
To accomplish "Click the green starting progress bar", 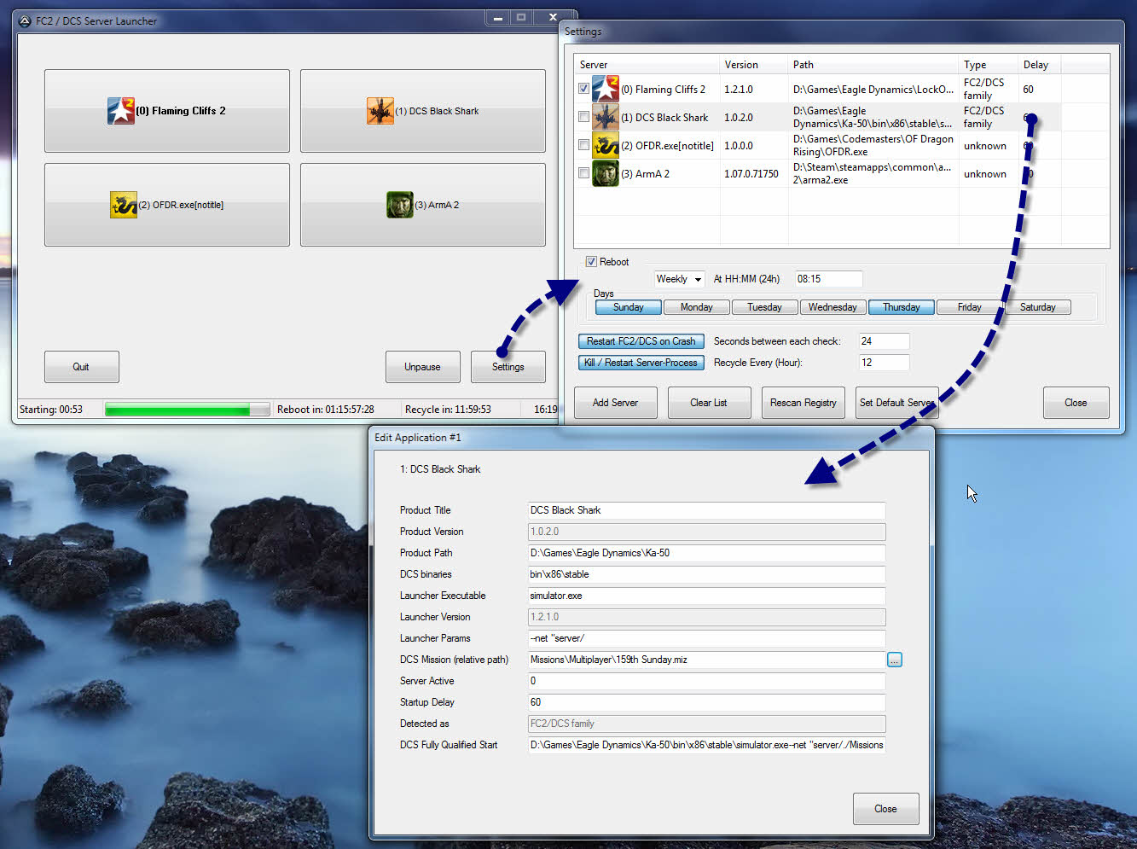I will tap(187, 410).
